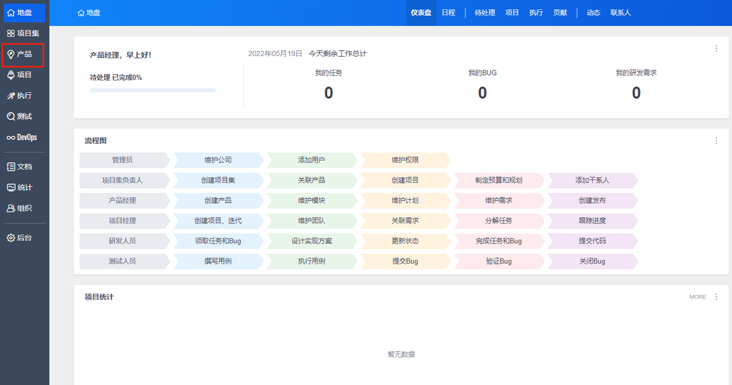
Task: Click 维护权限 flow step
Action: pos(405,160)
